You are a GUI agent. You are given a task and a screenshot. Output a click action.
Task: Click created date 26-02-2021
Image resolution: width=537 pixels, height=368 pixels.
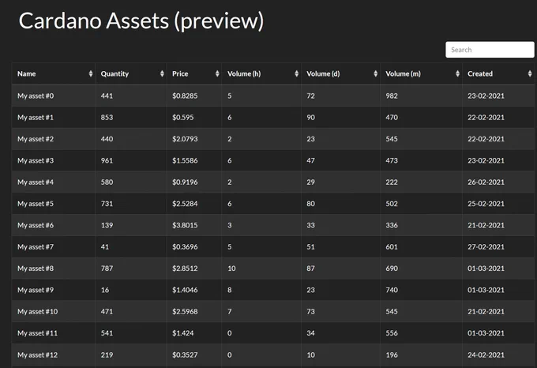coord(486,182)
